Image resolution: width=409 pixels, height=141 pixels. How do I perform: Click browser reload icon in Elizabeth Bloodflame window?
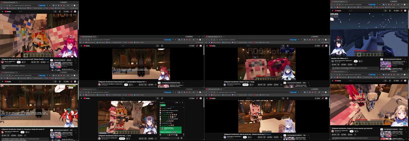pos(86,40)
